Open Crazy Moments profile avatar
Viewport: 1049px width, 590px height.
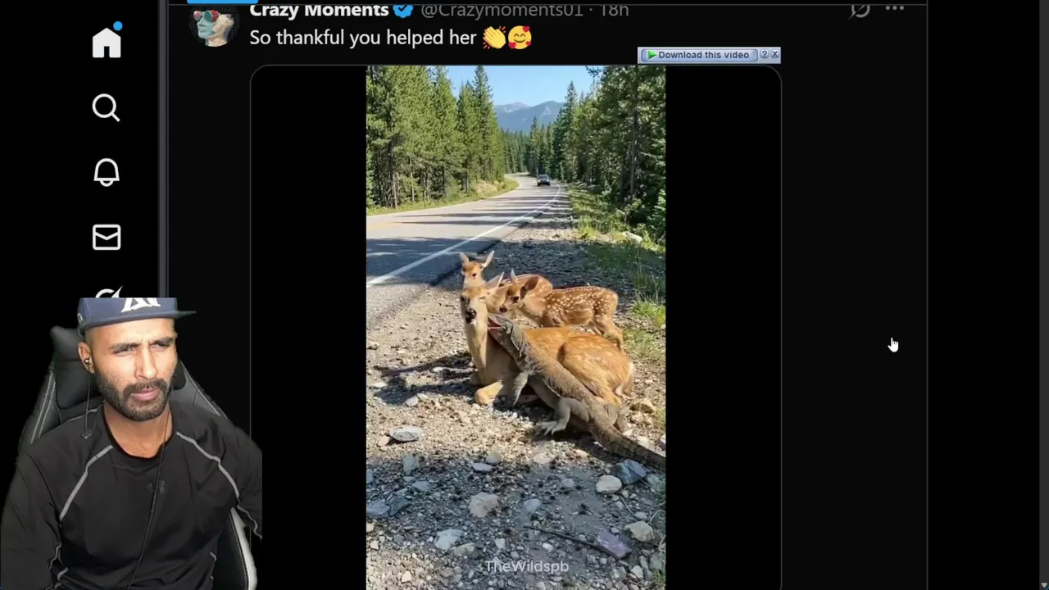pyautogui.click(x=214, y=23)
